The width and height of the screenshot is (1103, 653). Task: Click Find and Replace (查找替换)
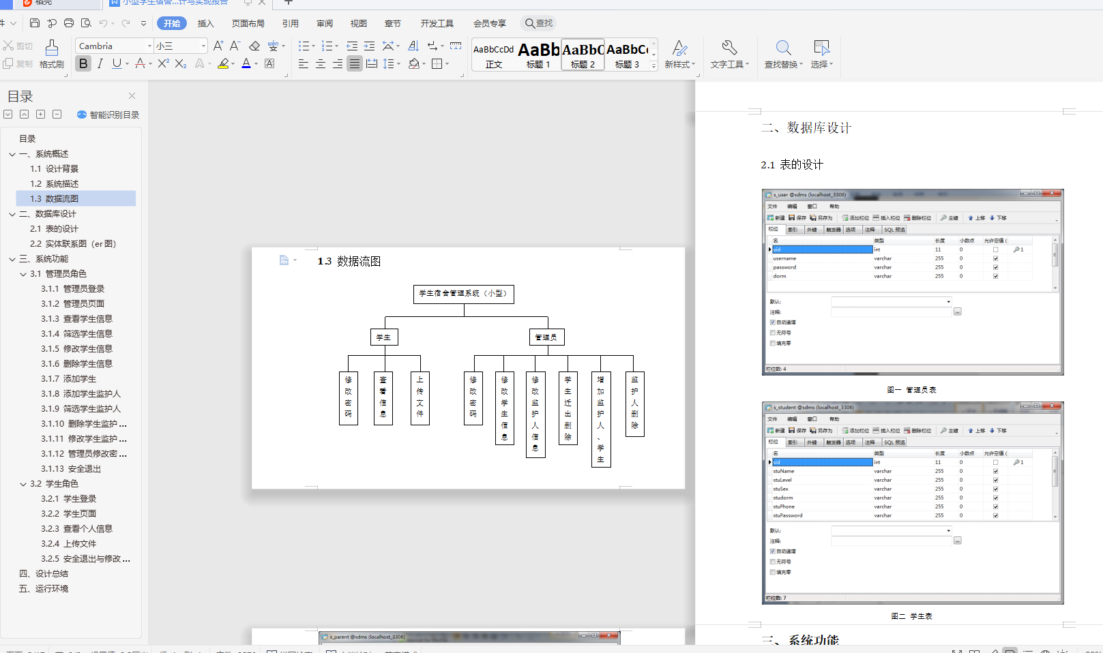[783, 55]
